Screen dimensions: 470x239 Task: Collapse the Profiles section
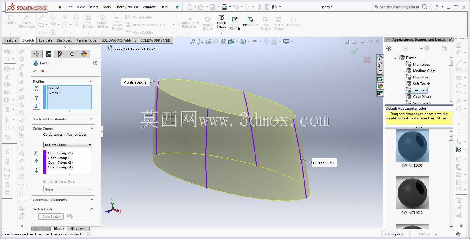[92, 81]
